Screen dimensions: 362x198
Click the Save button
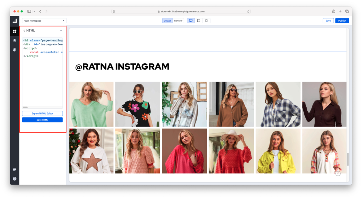pyautogui.click(x=328, y=21)
